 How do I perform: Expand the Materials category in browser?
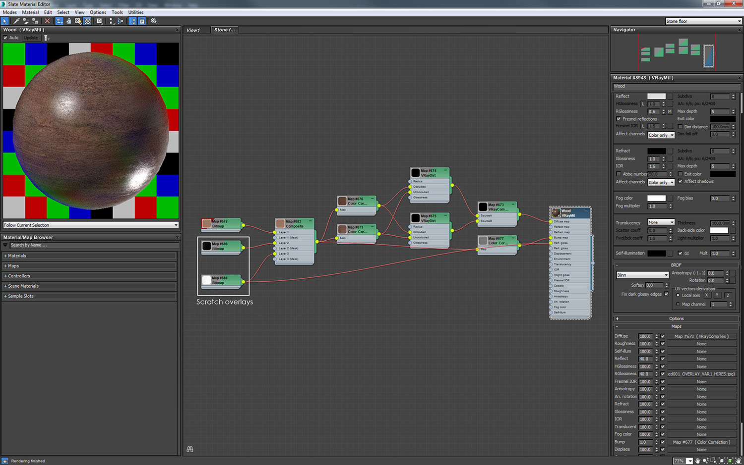(17, 256)
